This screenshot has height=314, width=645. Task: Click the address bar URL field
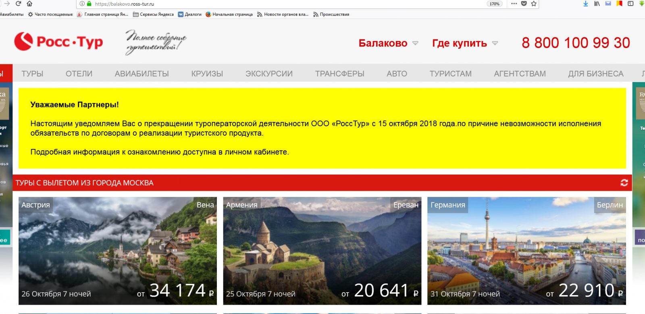click(x=282, y=4)
